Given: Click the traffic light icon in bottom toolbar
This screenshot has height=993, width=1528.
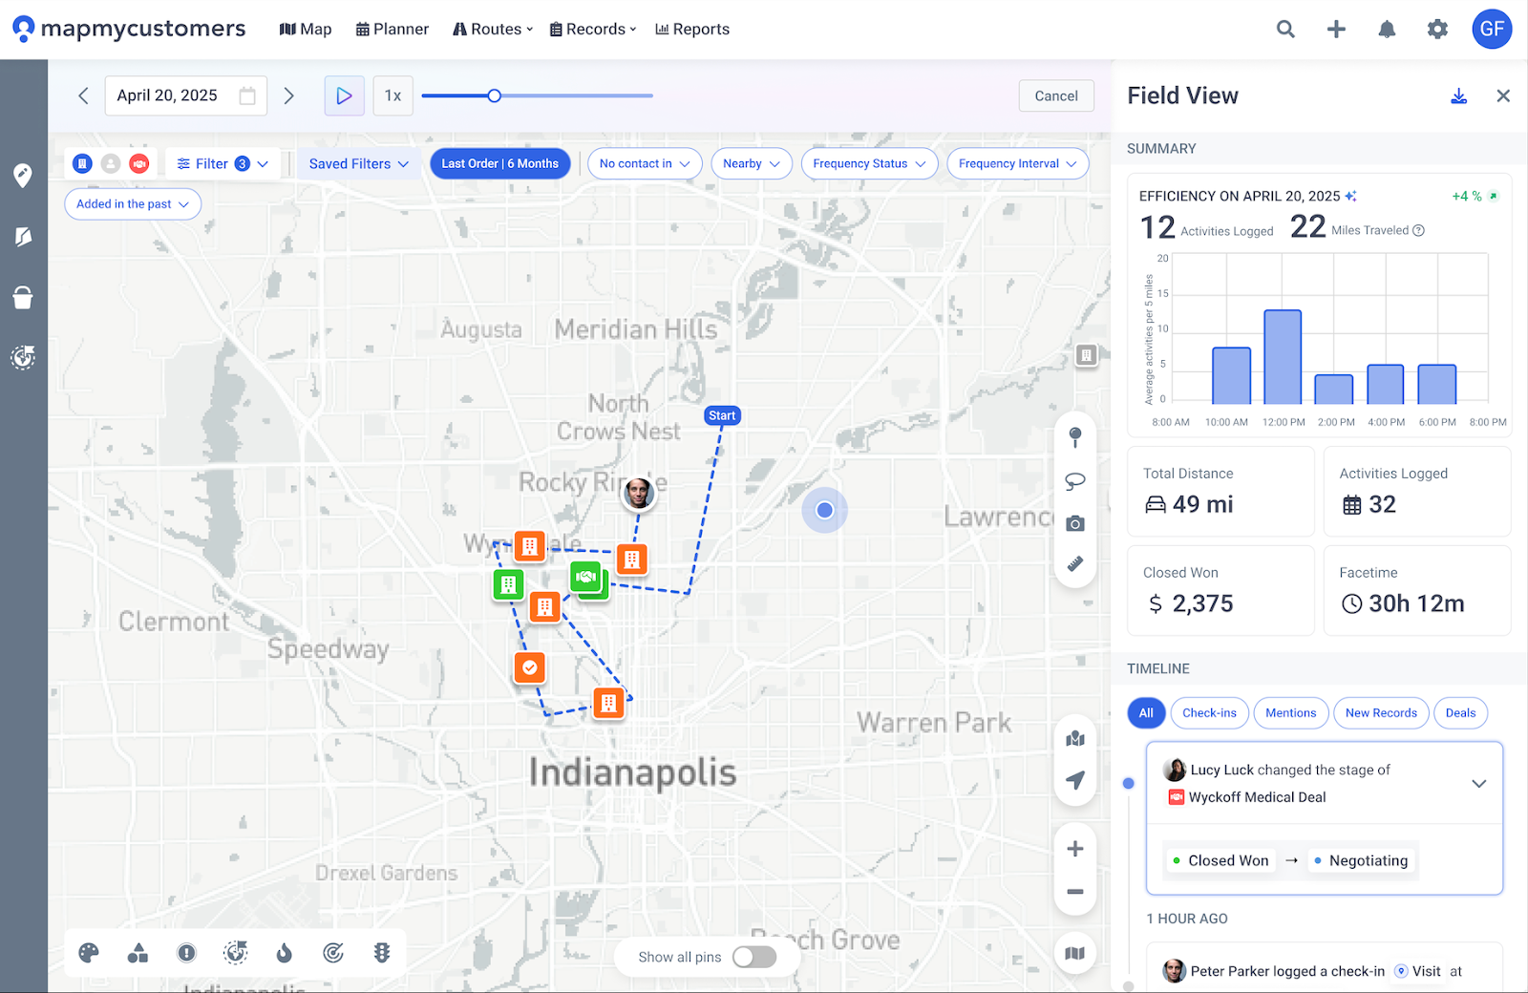Looking at the screenshot, I should 382,953.
